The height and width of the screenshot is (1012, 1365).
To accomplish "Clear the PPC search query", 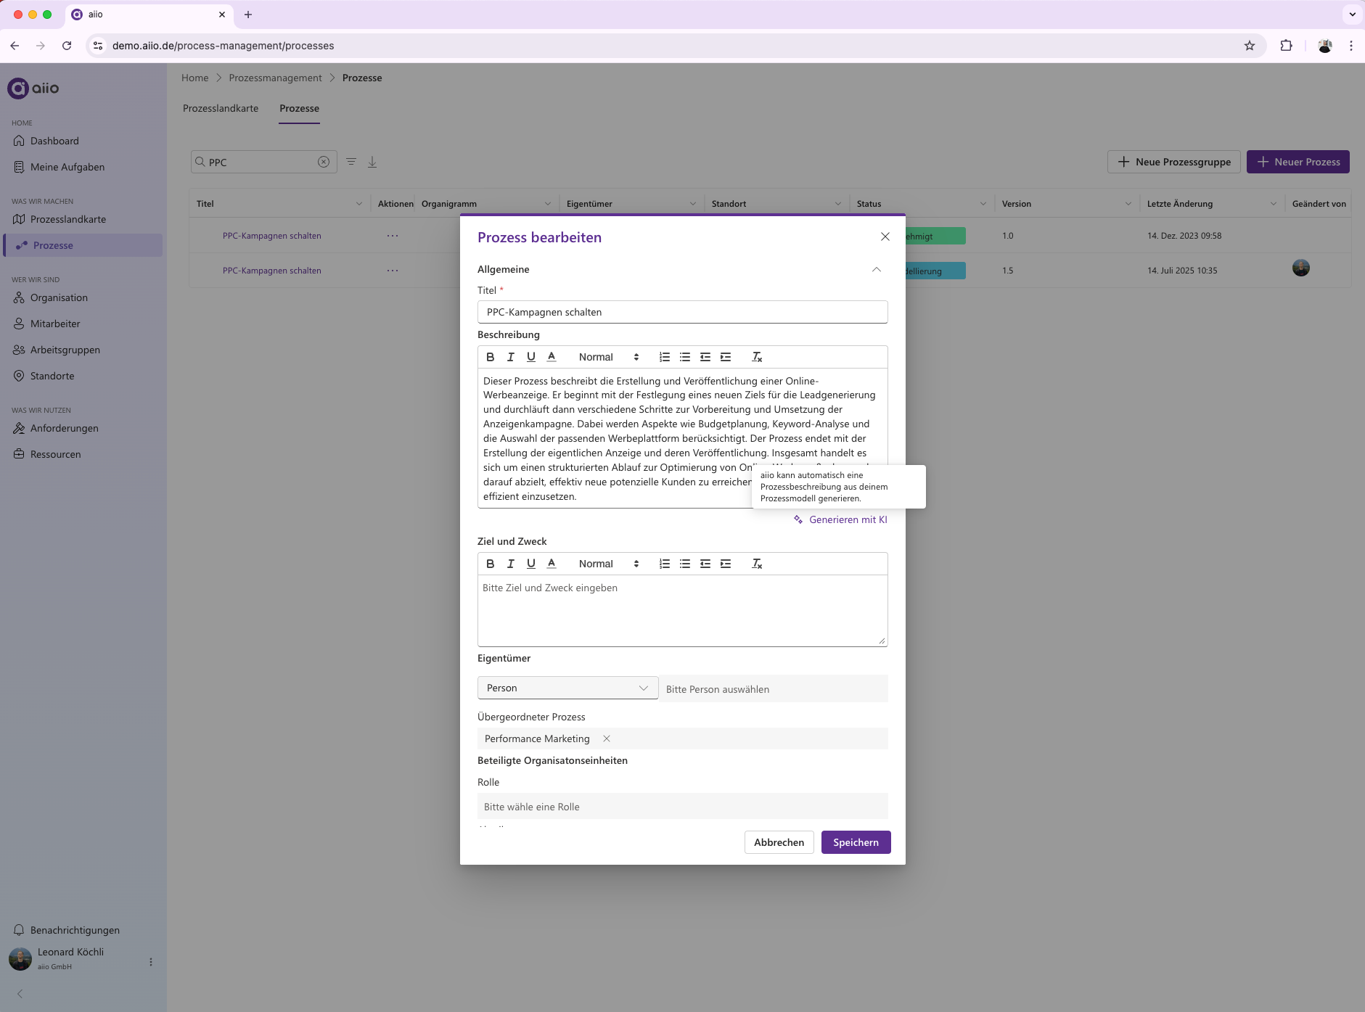I will tap(324, 162).
